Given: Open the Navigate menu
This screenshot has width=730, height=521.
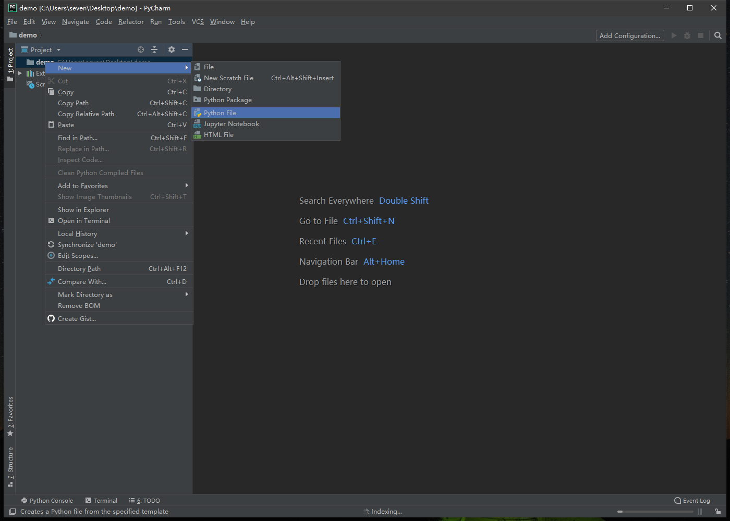Looking at the screenshot, I should [76, 22].
